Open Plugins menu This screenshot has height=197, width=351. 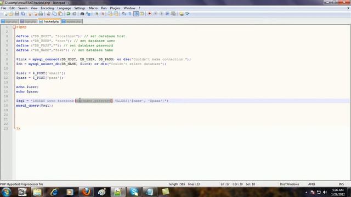[x=115, y=8]
